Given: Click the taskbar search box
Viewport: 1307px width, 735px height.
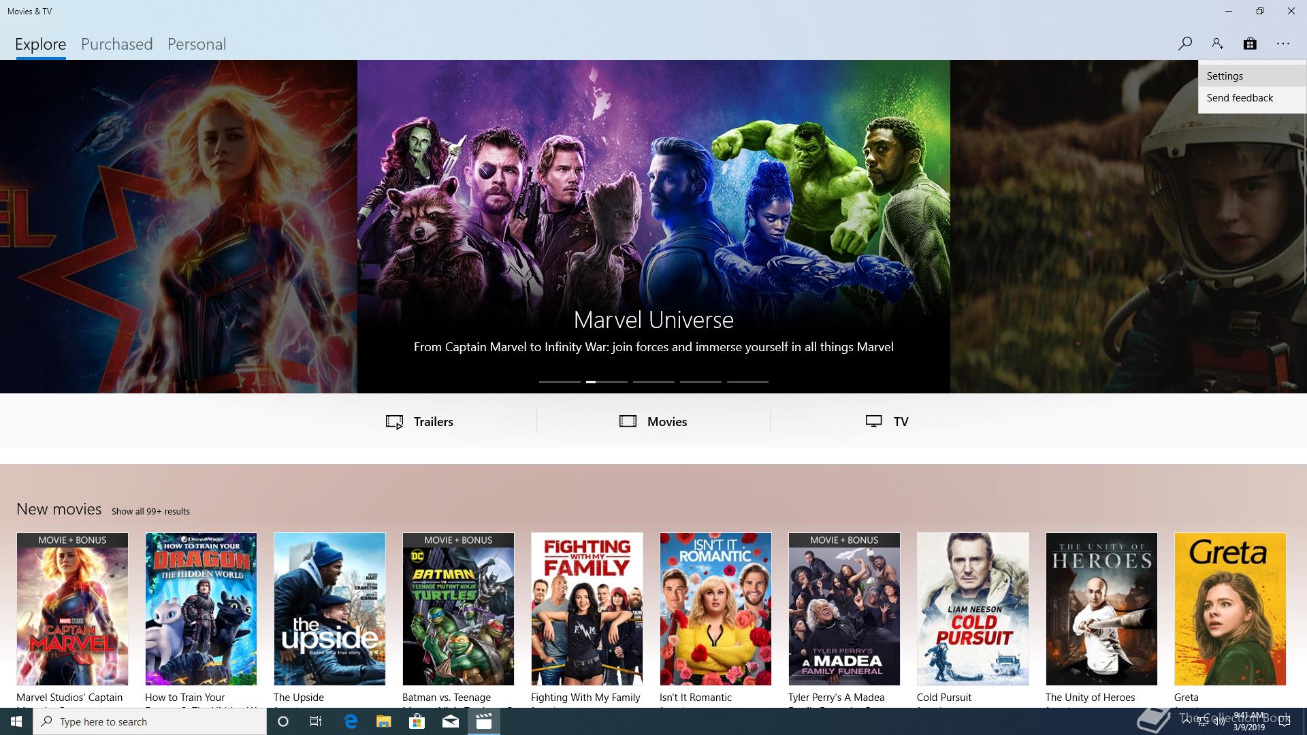Looking at the screenshot, I should pos(150,721).
